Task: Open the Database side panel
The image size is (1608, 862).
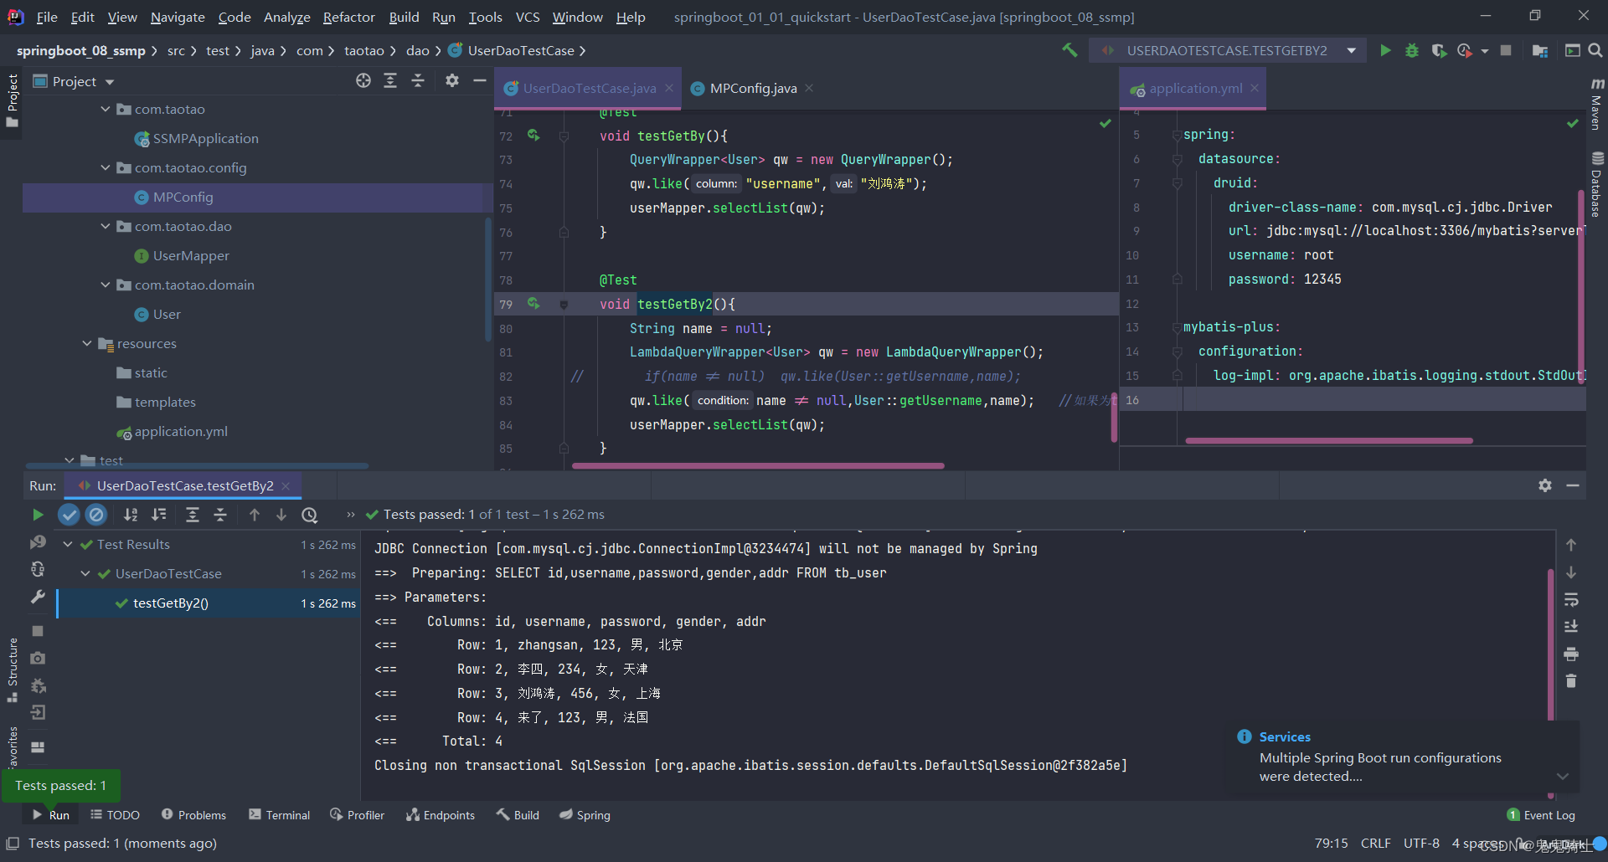Action: click(x=1597, y=184)
